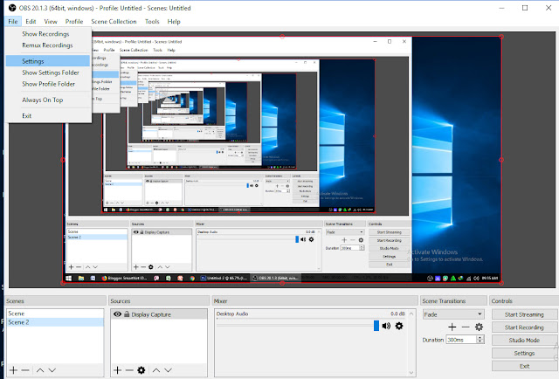Move scene down in Scenes list
559x379 pixels.
coord(52,370)
